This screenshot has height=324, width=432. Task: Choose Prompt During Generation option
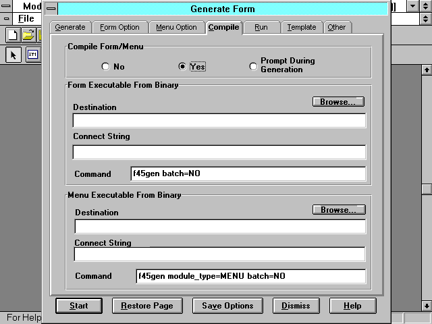pos(253,66)
